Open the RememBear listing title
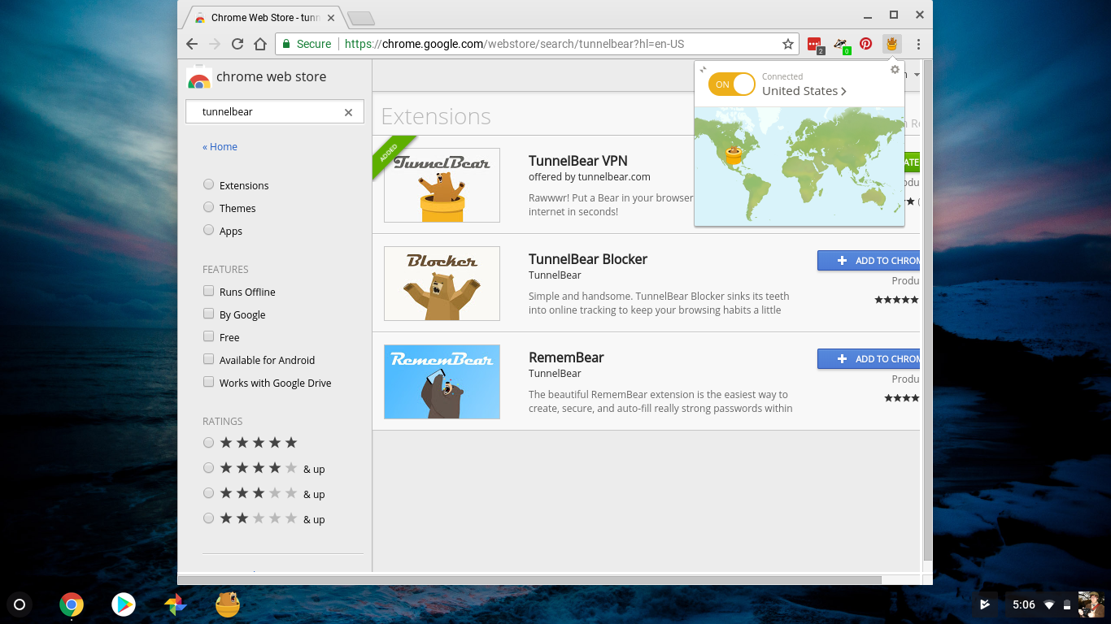 point(566,357)
